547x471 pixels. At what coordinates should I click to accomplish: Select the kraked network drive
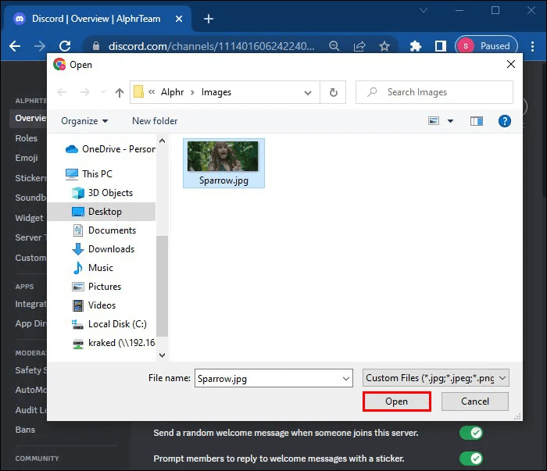click(113, 343)
